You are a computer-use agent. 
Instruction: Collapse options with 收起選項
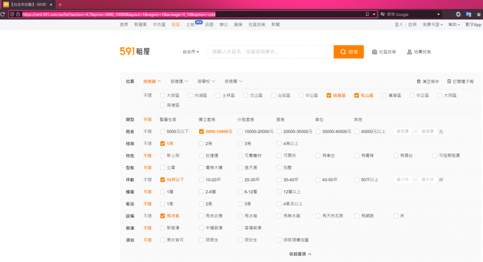click(300, 254)
